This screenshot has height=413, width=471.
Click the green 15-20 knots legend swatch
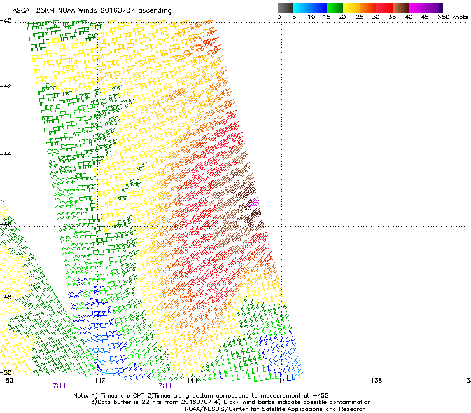pos(335,8)
